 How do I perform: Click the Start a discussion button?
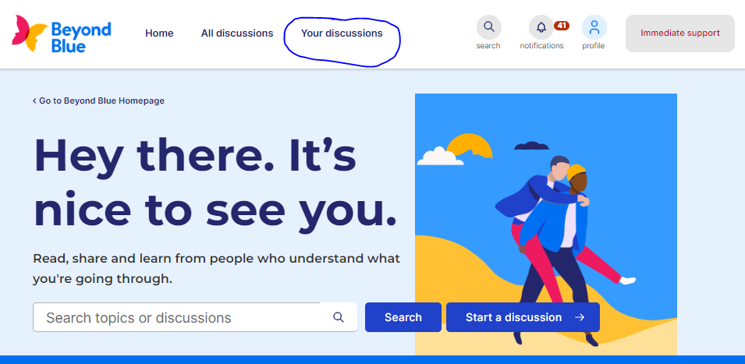coord(523,317)
